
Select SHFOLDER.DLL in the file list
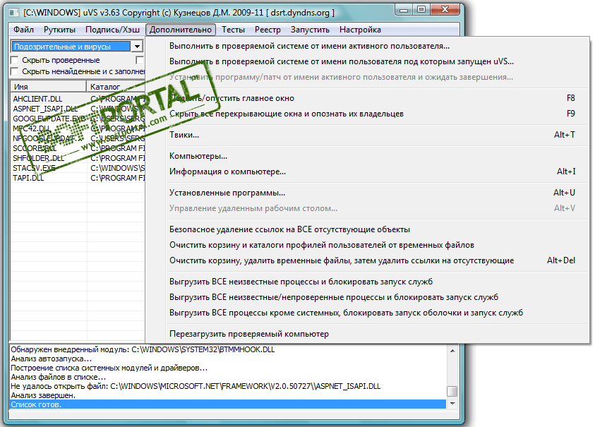pyautogui.click(x=38, y=158)
